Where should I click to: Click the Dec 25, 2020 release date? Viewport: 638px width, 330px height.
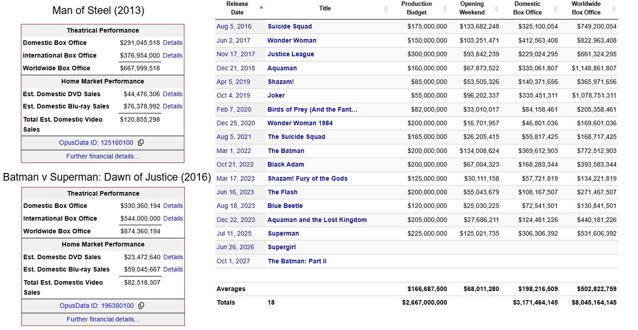[x=236, y=123]
